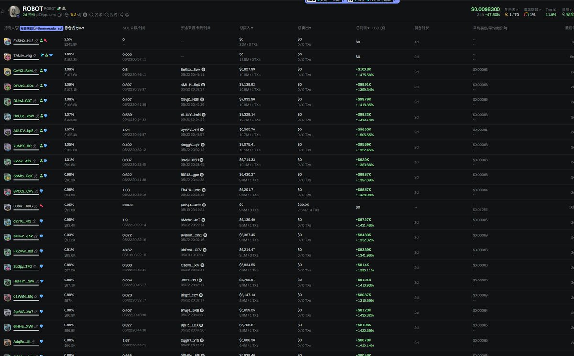This screenshot has height=356, width=574.
Task: Click the $30.9K total sell value
Action: click(x=303, y=205)
